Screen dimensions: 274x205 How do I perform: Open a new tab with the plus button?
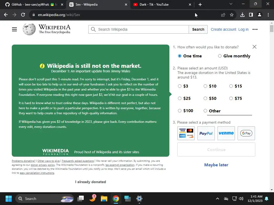coord(200,5)
